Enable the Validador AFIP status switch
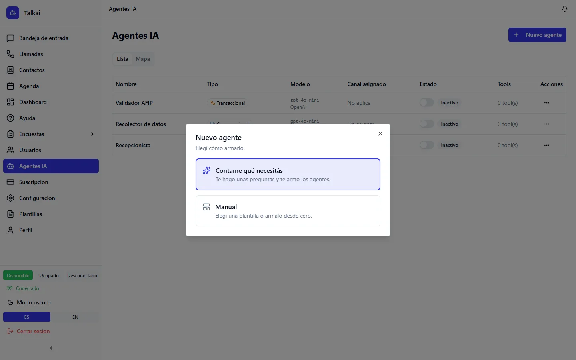The width and height of the screenshot is (576, 360). click(x=427, y=103)
